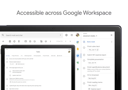
Task: Open the Google apps grid
Action: click(72, 35)
